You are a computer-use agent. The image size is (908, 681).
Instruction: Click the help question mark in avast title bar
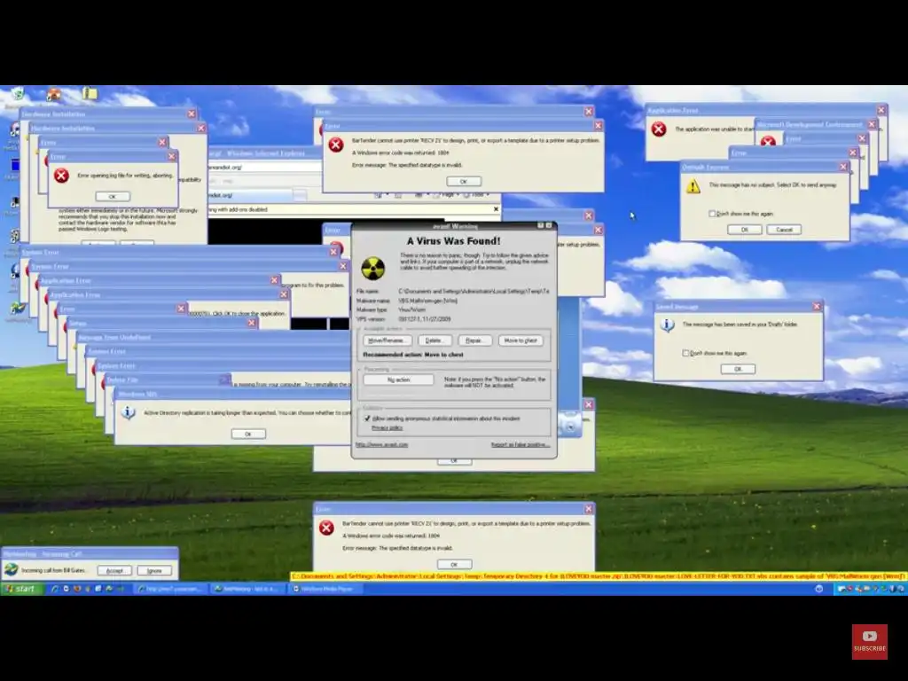pos(540,226)
